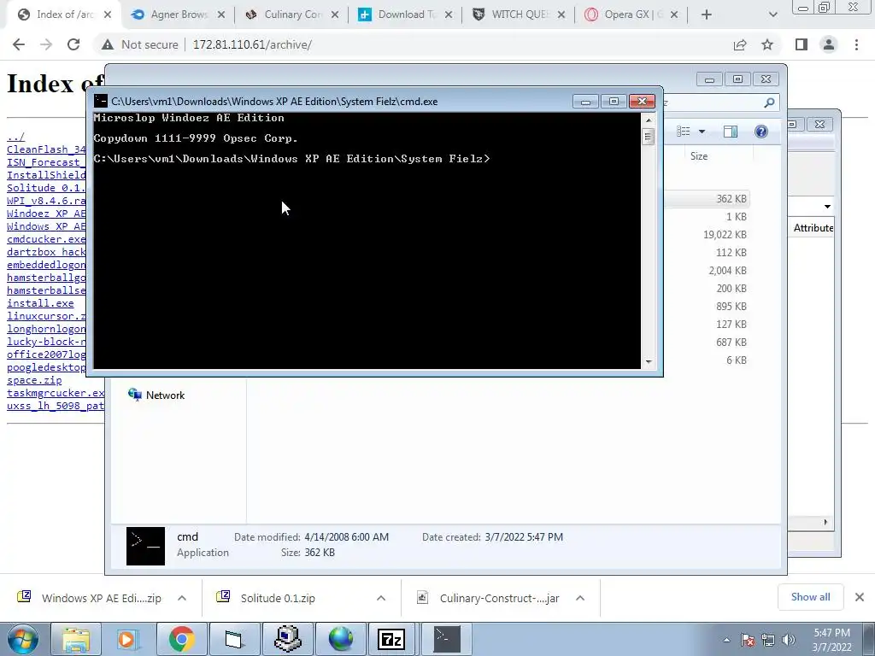The image size is (875, 656).
Task: Click cmd window title bar icon
Action: [101, 101]
